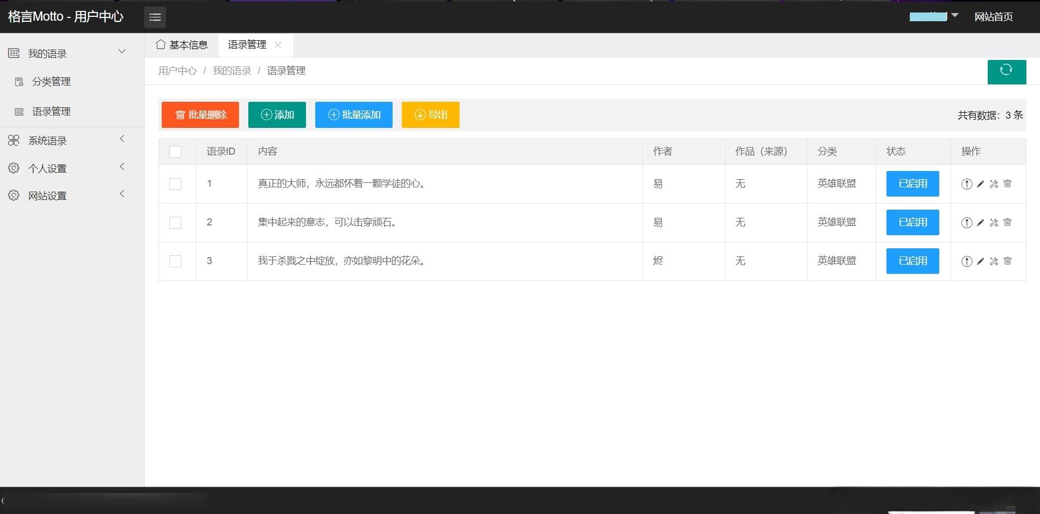
Task: Click the trash icon for quote 2
Action: (1007, 222)
